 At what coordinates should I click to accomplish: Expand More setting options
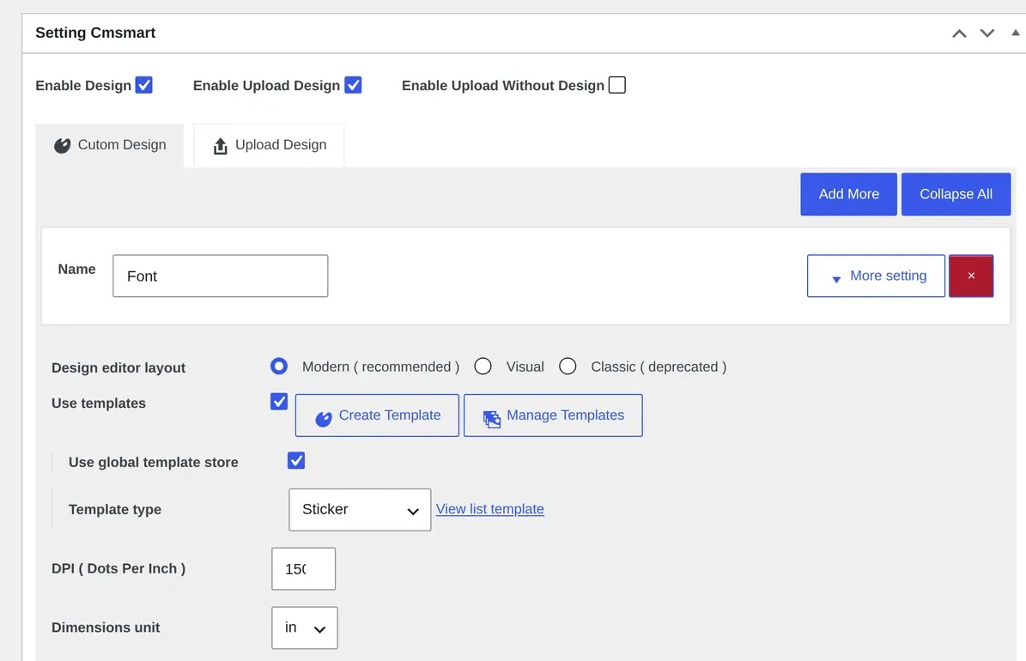pyautogui.click(x=876, y=276)
